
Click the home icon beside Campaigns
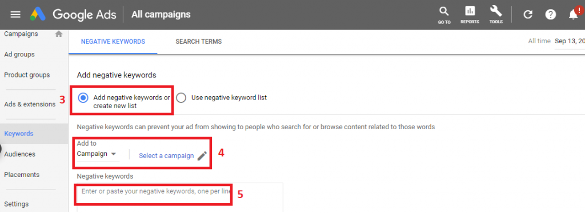(59, 34)
